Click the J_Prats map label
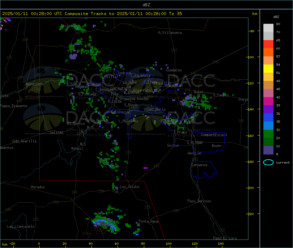293x248 pixels. pos(180,132)
